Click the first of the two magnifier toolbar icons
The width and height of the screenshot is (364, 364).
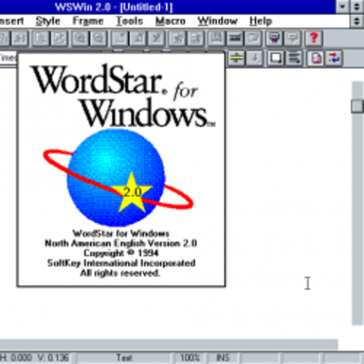[x=80, y=39]
